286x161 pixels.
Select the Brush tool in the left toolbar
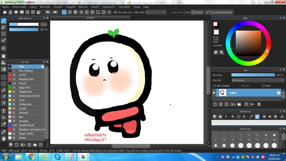(3, 21)
